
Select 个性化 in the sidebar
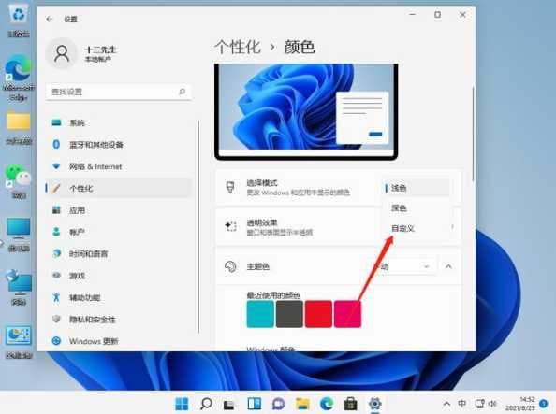tap(119, 189)
